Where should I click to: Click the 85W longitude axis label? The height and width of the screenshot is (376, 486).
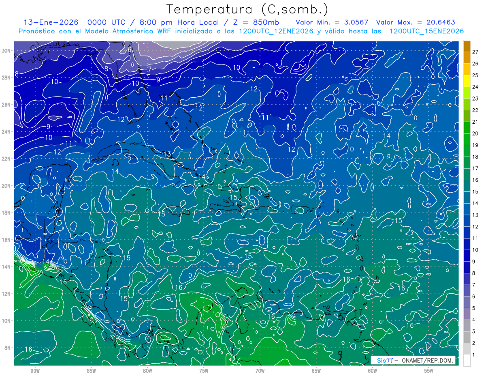91,371
